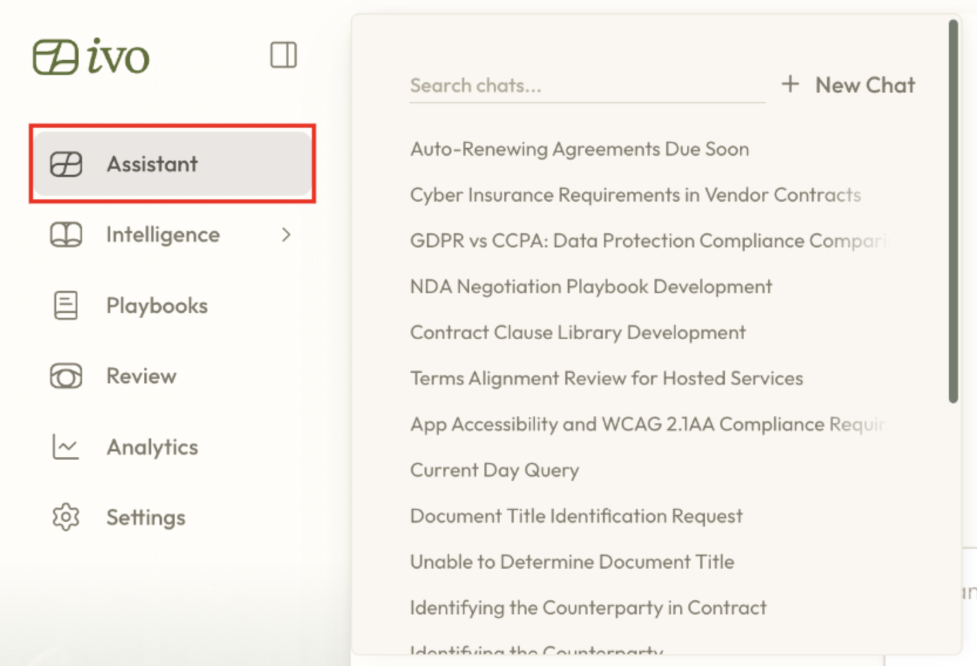Click the Review eye icon
Image resolution: width=977 pixels, height=666 pixels.
[x=66, y=376]
